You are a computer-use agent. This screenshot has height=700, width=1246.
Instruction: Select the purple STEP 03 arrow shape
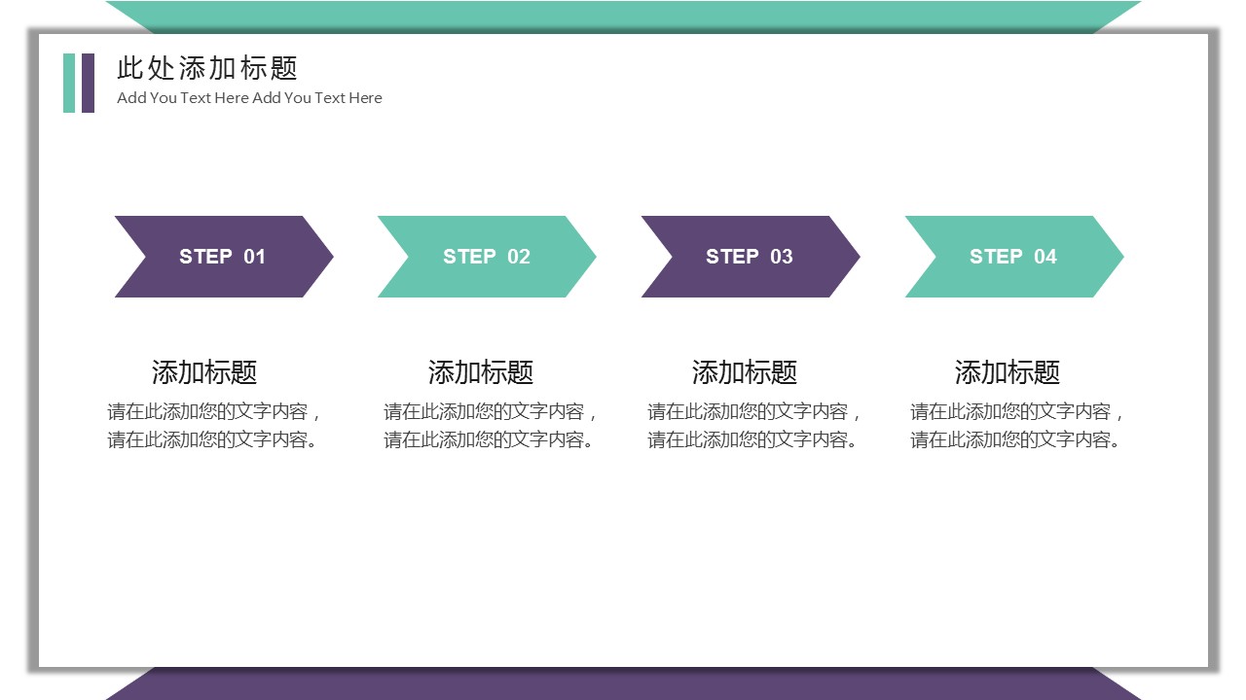750,257
